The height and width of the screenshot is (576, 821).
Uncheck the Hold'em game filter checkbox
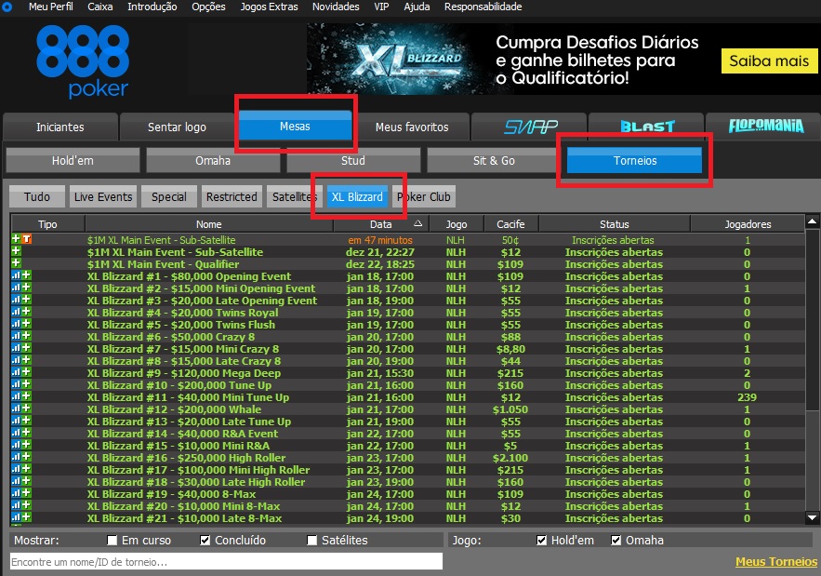541,540
